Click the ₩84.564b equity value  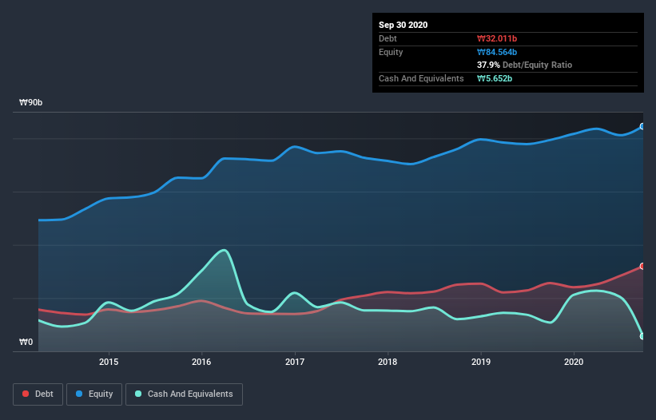click(x=497, y=52)
